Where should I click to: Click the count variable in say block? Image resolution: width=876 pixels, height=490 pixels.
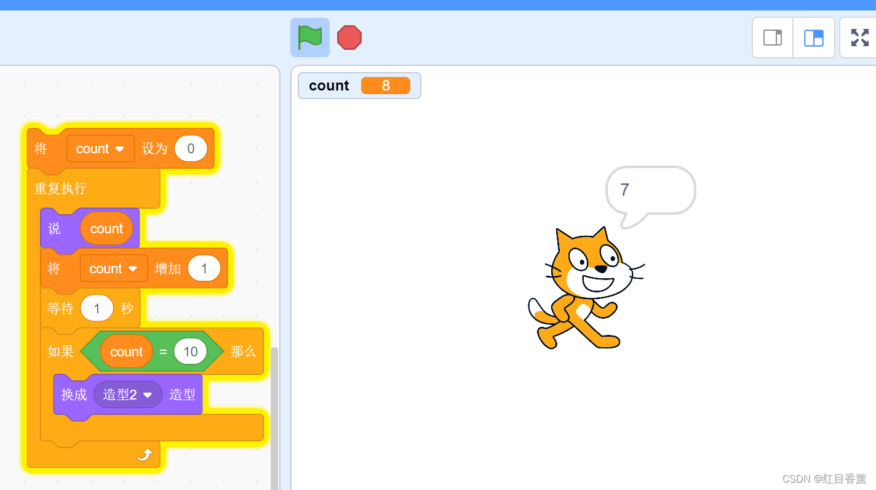106,228
